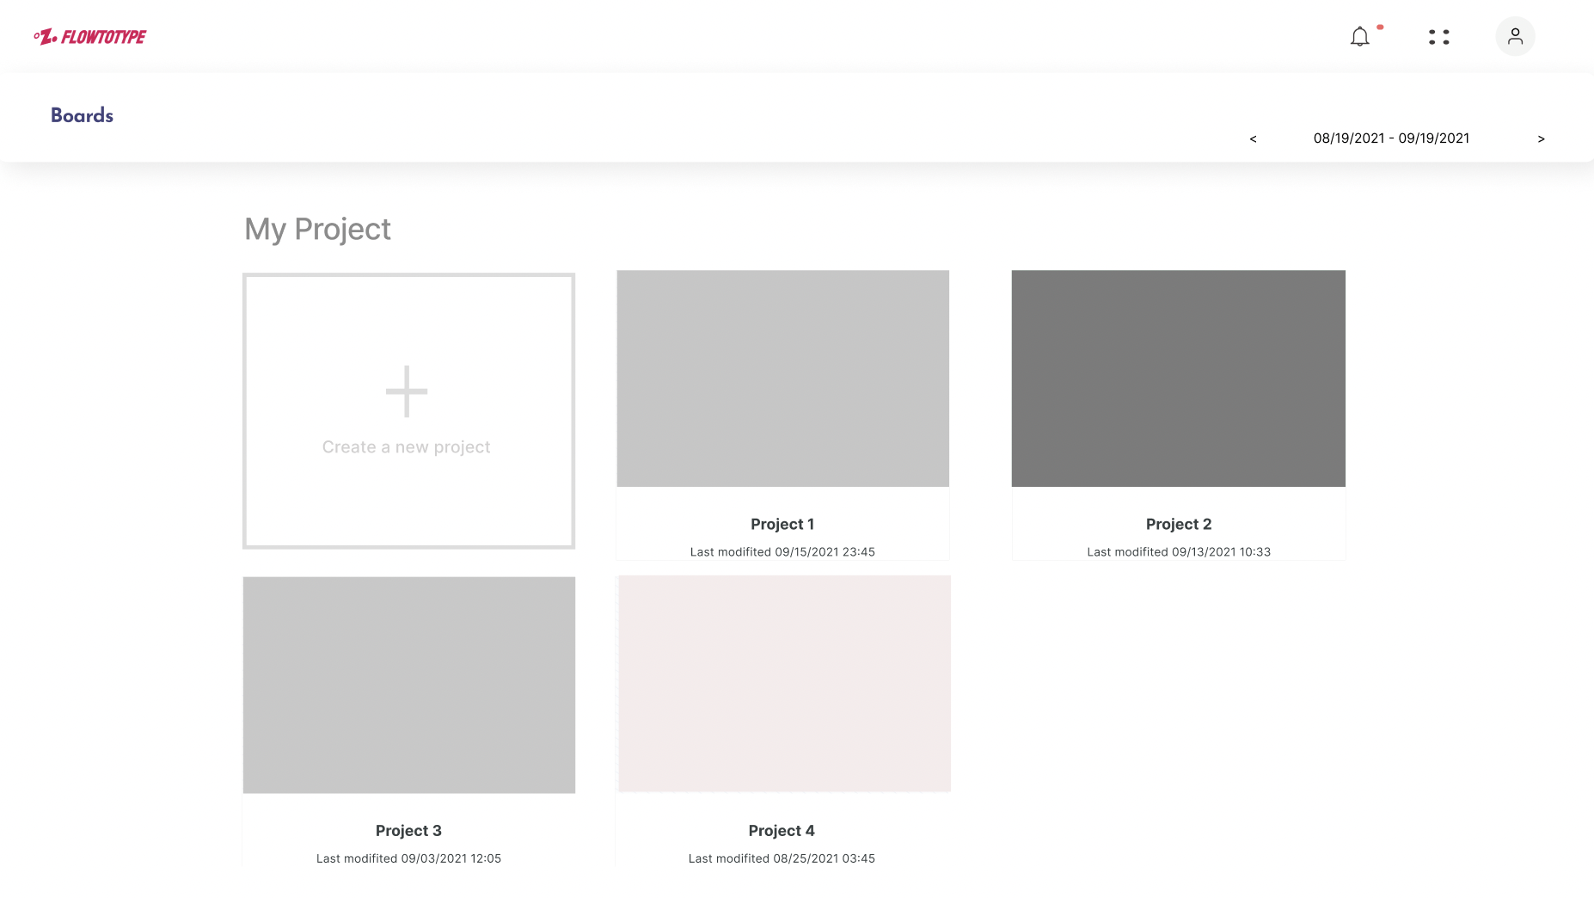Open Project 2 thumbnail
1594x898 pixels.
[x=1178, y=378]
